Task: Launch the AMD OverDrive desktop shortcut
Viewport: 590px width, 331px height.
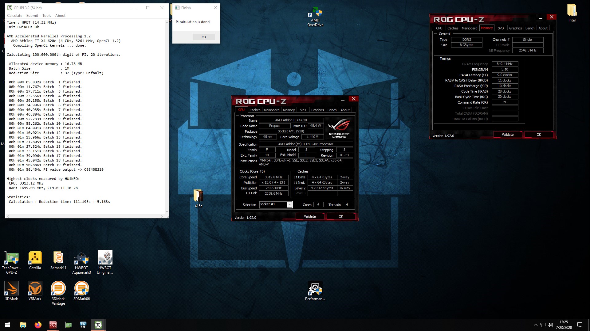Action: [315, 17]
